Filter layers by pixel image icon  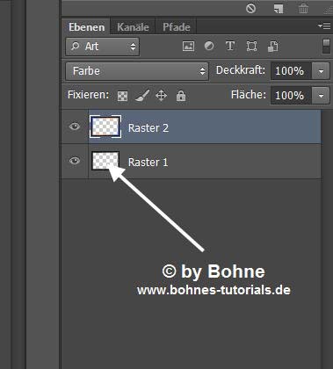(188, 47)
